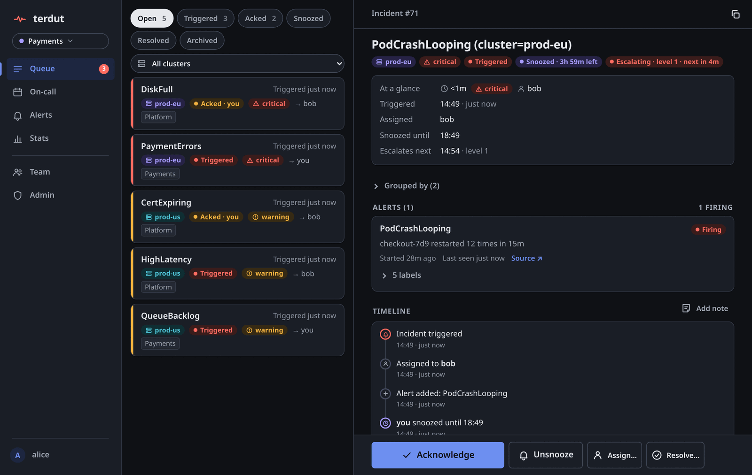Open the Team people icon
Viewport: 752px width, 475px height.
(x=18, y=172)
